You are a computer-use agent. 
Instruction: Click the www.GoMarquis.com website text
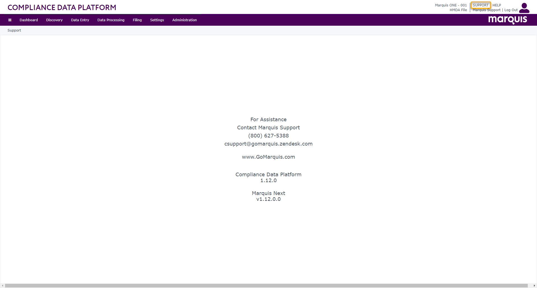coord(268,157)
